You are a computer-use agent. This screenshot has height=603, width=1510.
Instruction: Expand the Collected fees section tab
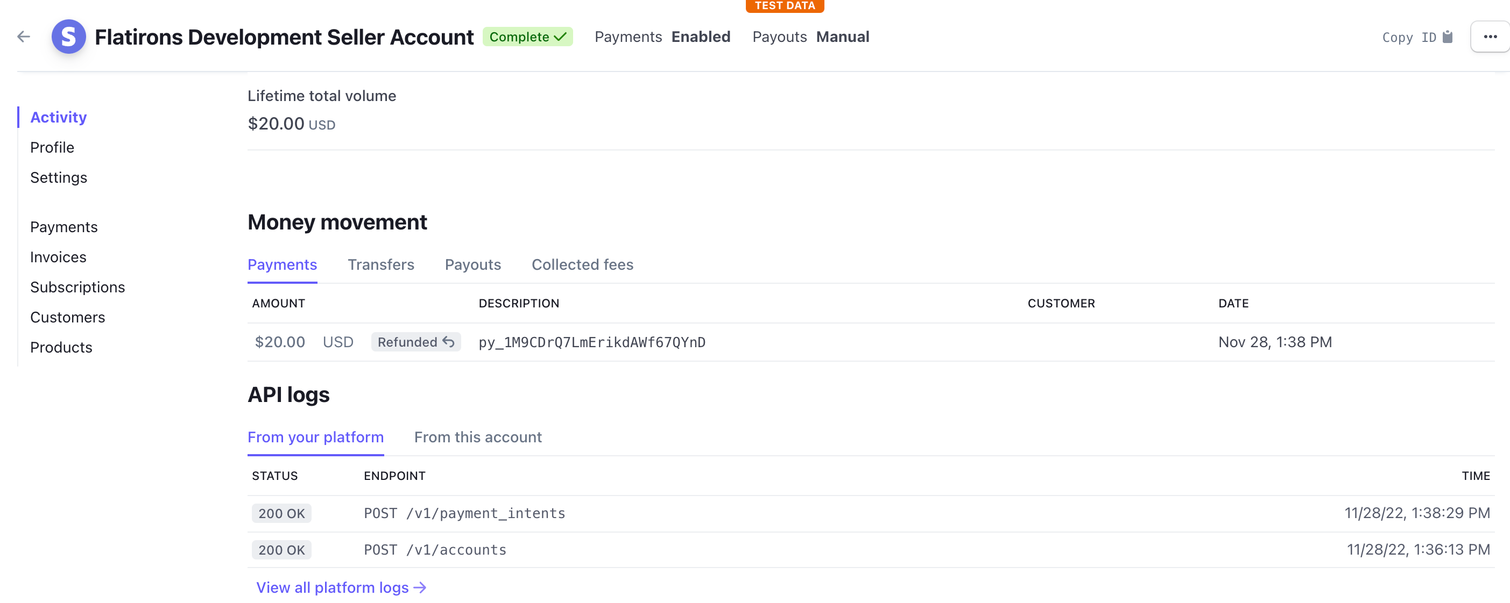click(582, 264)
